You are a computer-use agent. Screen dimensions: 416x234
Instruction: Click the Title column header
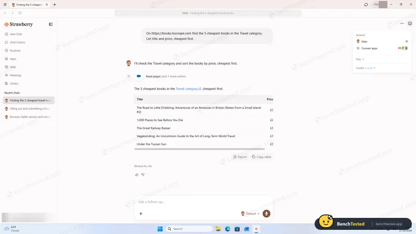[x=140, y=99]
